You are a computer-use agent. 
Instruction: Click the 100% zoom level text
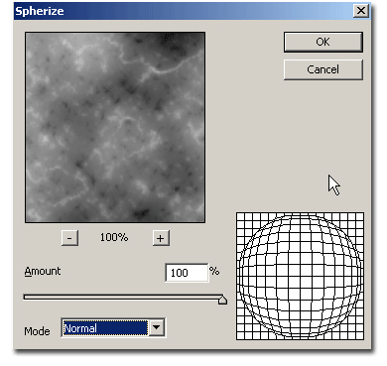point(114,237)
